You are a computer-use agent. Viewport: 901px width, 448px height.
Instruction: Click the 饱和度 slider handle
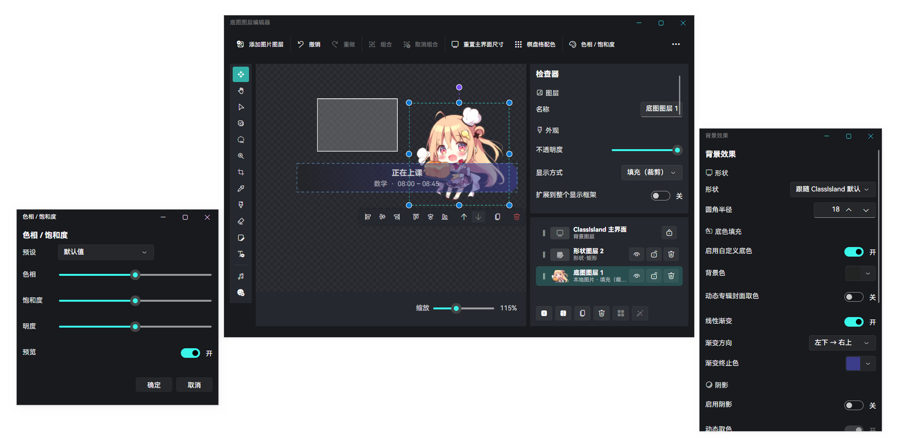pos(135,301)
